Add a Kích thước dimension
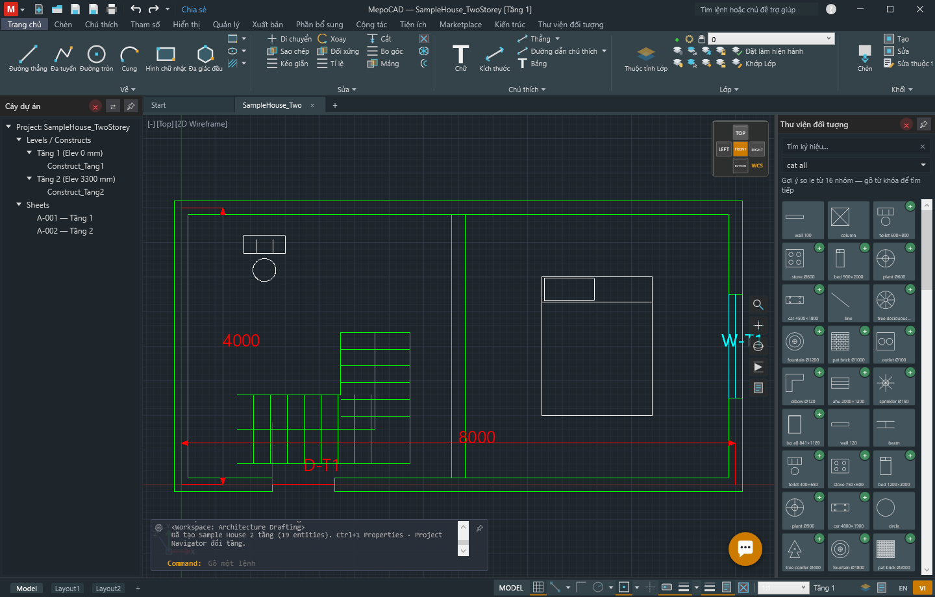935x597 pixels. point(494,58)
